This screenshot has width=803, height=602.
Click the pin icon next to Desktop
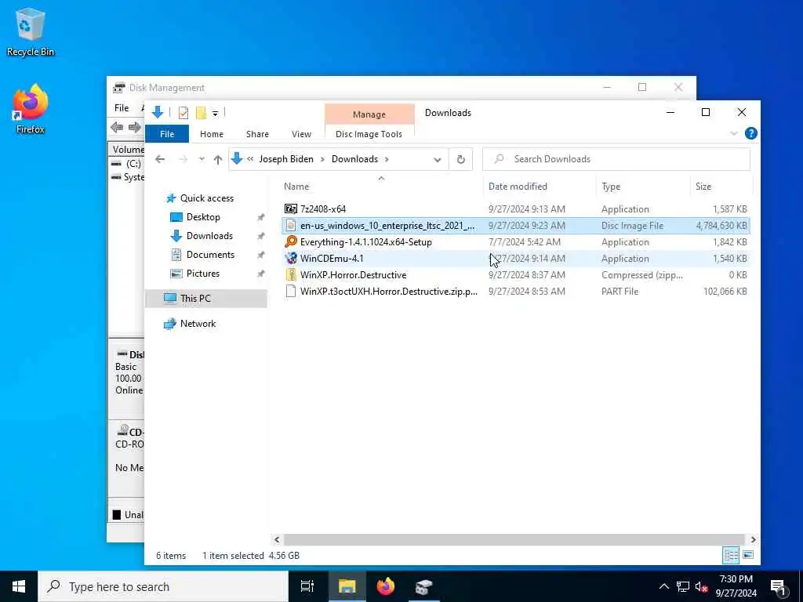pyautogui.click(x=260, y=218)
